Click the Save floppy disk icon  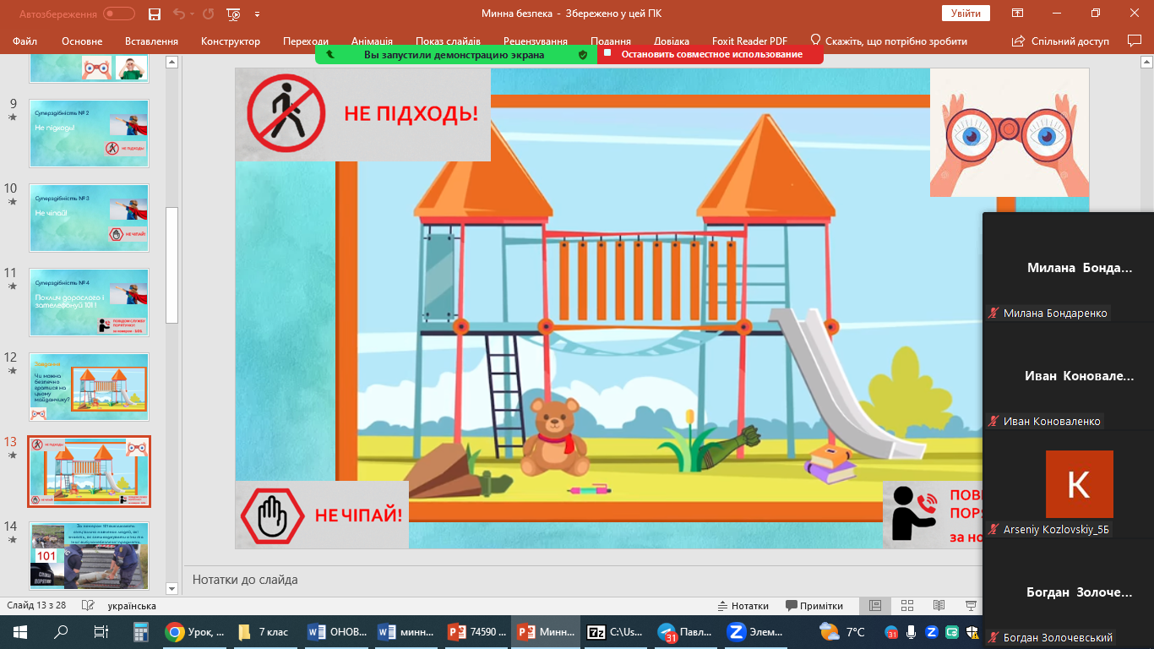[x=155, y=14]
